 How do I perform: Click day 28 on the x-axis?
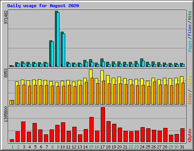click(165, 147)
